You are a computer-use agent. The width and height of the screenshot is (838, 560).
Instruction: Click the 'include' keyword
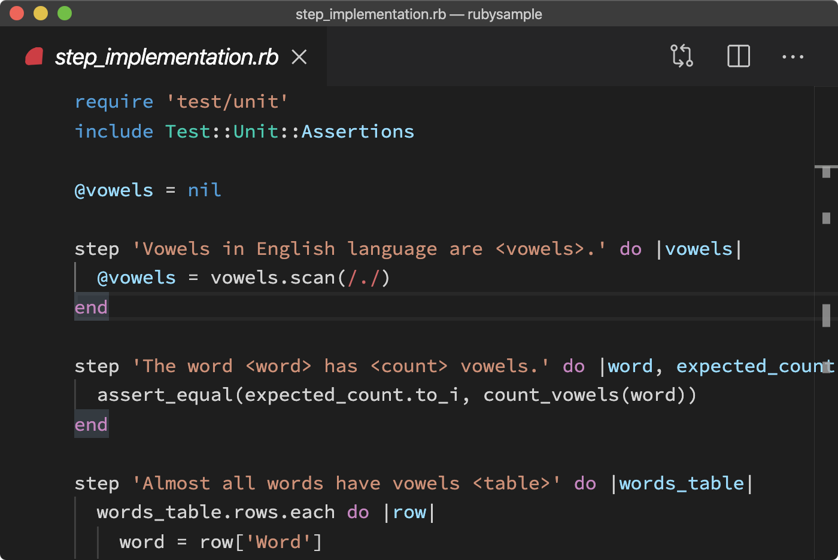[x=114, y=131]
